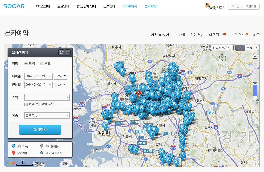Refresh the real-time reservation panel

(x=61, y=52)
